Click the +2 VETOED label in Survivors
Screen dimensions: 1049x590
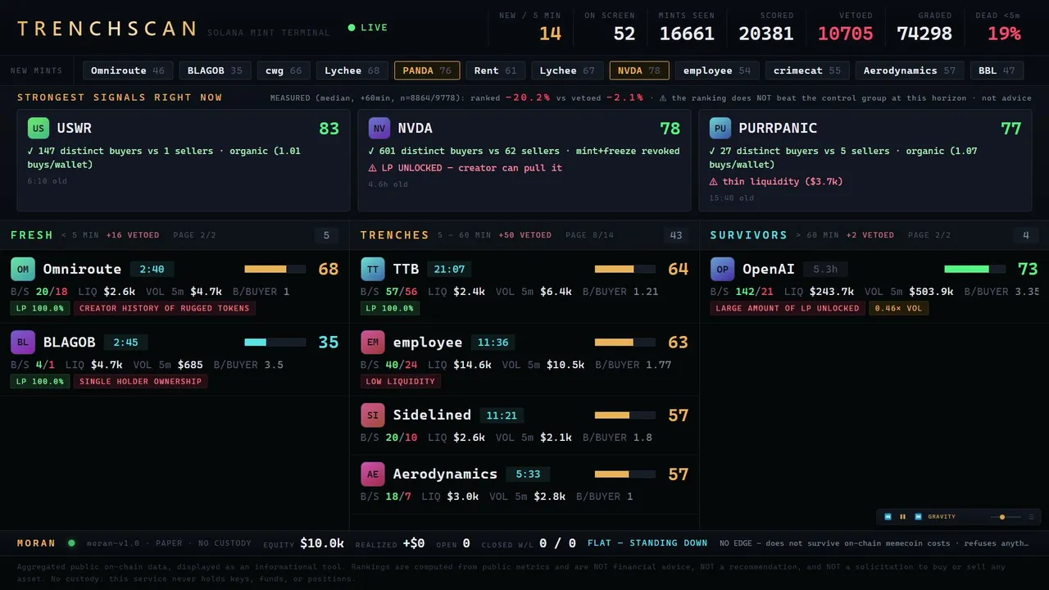click(870, 235)
